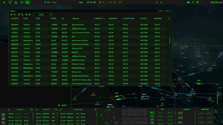Click the camera/record icon in top right
The width and height of the screenshot is (223, 125).
(x=188, y=2)
